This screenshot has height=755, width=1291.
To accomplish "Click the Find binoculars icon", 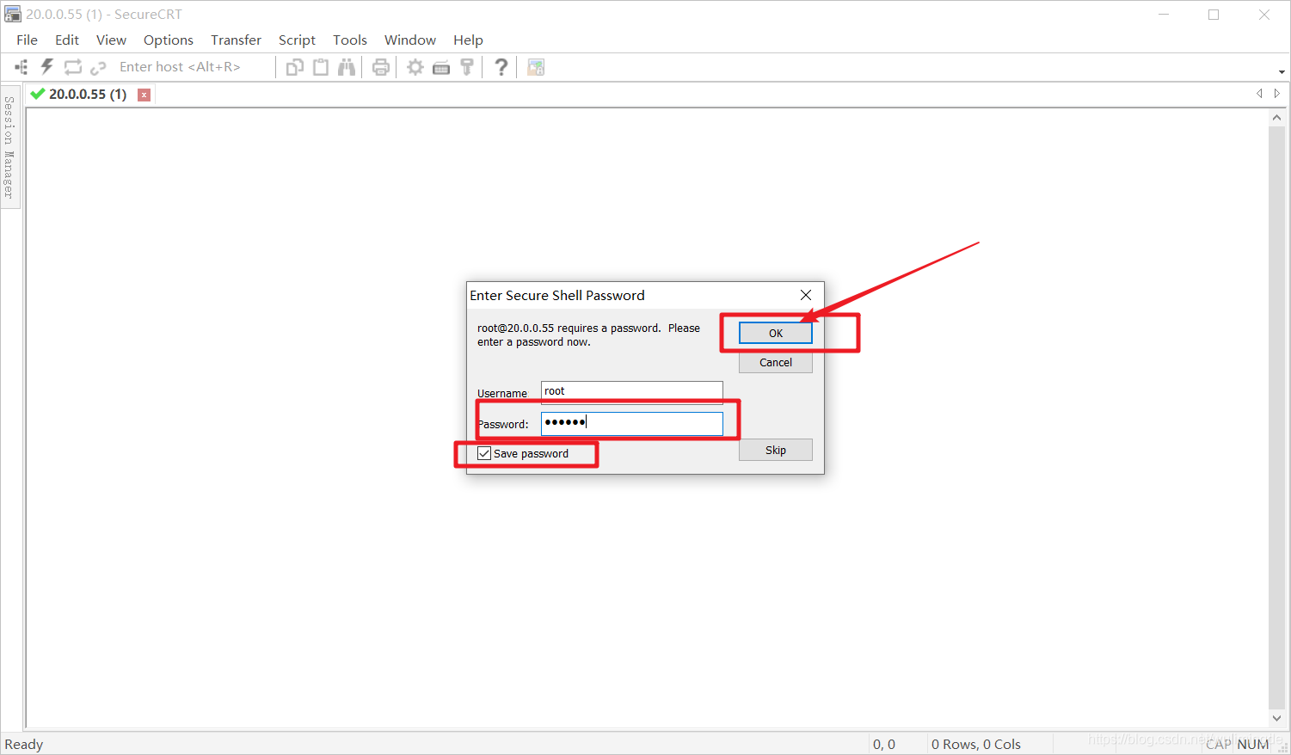I will click(347, 67).
